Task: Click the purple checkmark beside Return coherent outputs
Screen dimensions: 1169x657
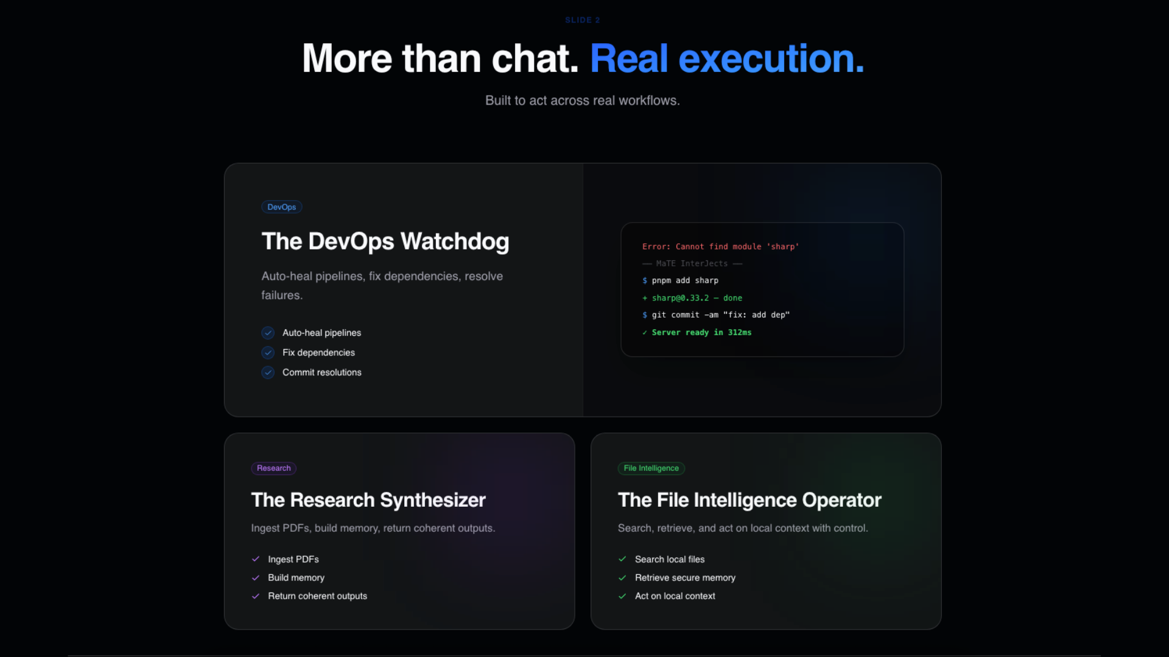Action: click(x=256, y=596)
